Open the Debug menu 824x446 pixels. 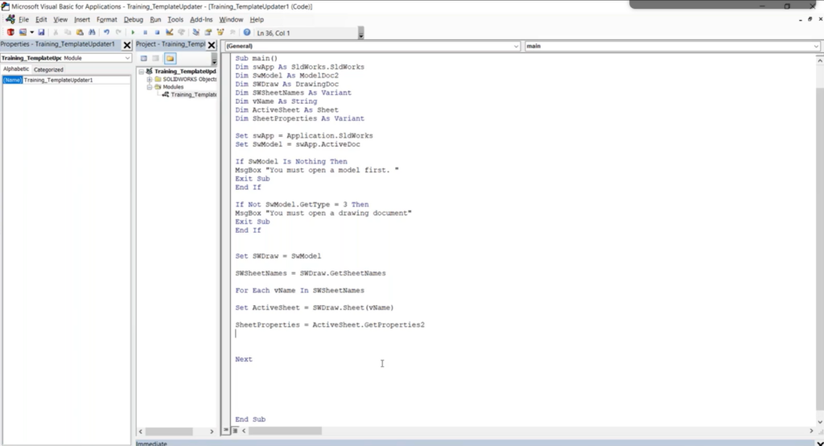point(134,19)
